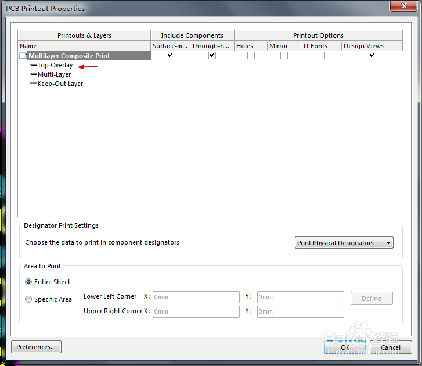Select the Specific Area radio button

coord(28,299)
